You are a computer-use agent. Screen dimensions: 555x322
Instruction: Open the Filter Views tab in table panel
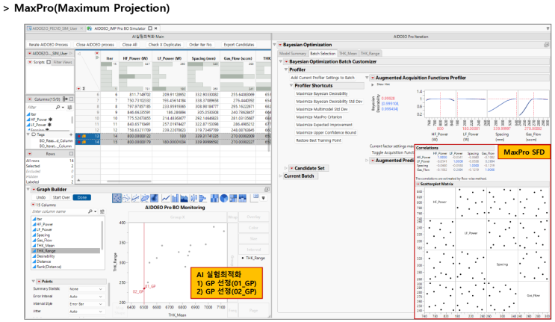tap(63, 62)
